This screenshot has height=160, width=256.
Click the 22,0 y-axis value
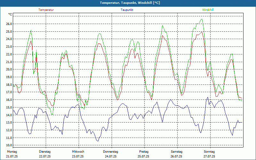(9, 54)
